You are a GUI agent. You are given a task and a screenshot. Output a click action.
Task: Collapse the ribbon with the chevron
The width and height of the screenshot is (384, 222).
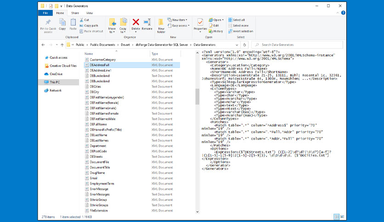[338, 13]
